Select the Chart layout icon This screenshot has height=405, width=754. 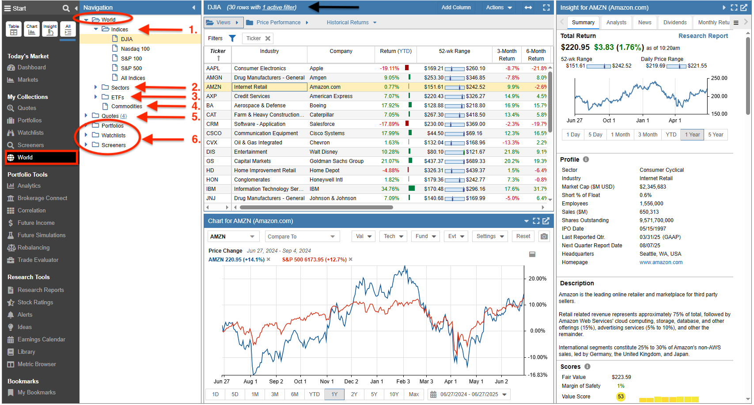click(32, 29)
